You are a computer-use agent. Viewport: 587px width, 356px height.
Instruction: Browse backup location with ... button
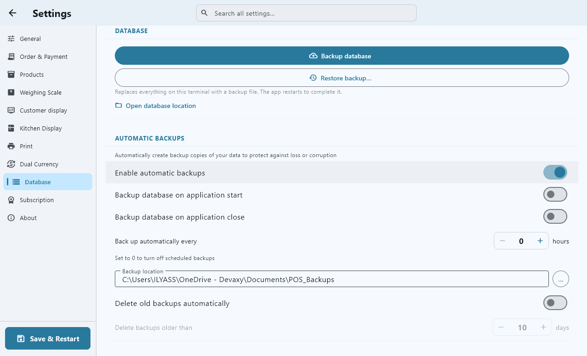561,279
